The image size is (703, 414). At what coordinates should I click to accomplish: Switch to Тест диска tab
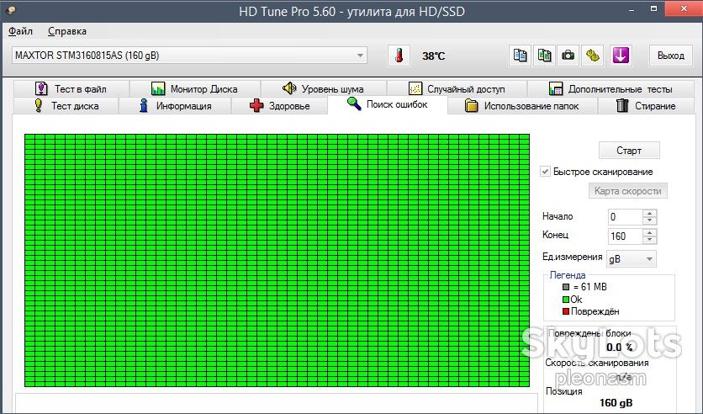[x=66, y=106]
